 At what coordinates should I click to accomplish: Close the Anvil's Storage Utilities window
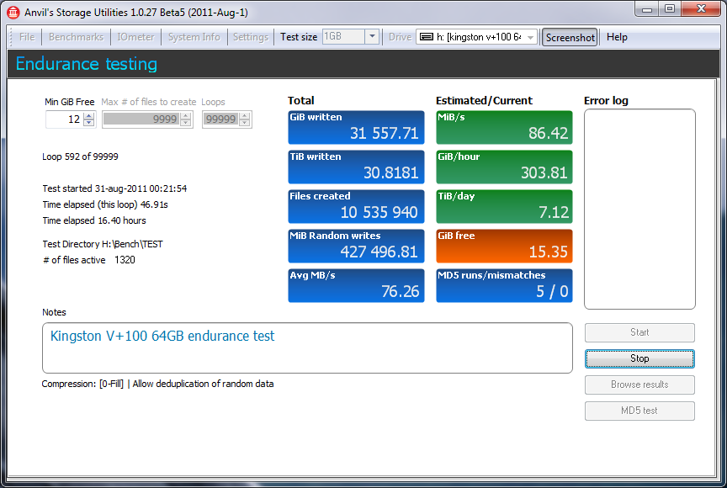tap(701, 8)
